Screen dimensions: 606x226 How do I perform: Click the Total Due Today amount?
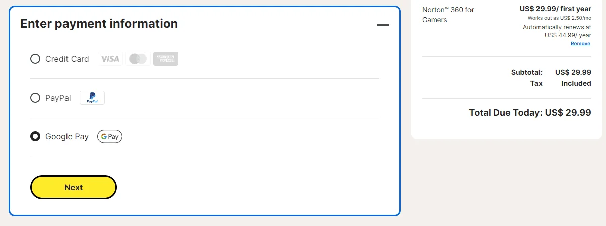[x=530, y=112]
